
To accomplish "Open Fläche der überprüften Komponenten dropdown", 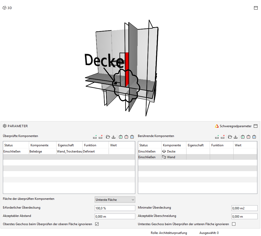I will 115,200.
